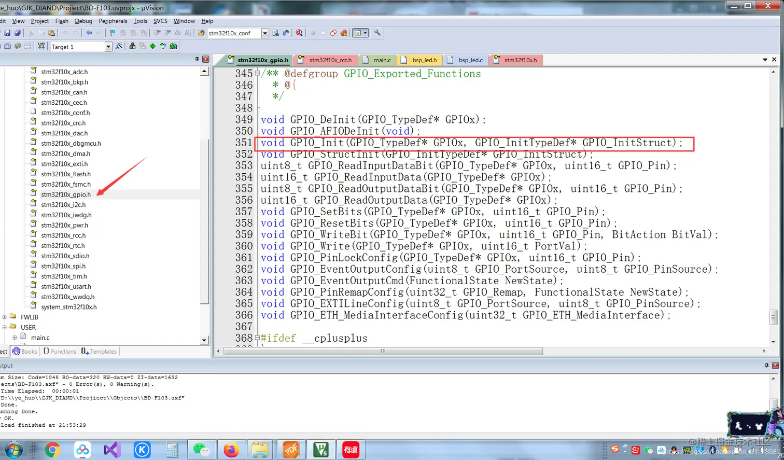
Task: Select stm32f10x_usart.h in the project tree
Action: click(x=66, y=286)
